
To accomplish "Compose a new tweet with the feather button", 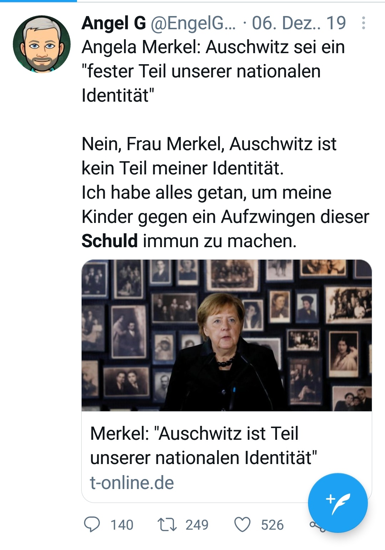I will 338,503.
